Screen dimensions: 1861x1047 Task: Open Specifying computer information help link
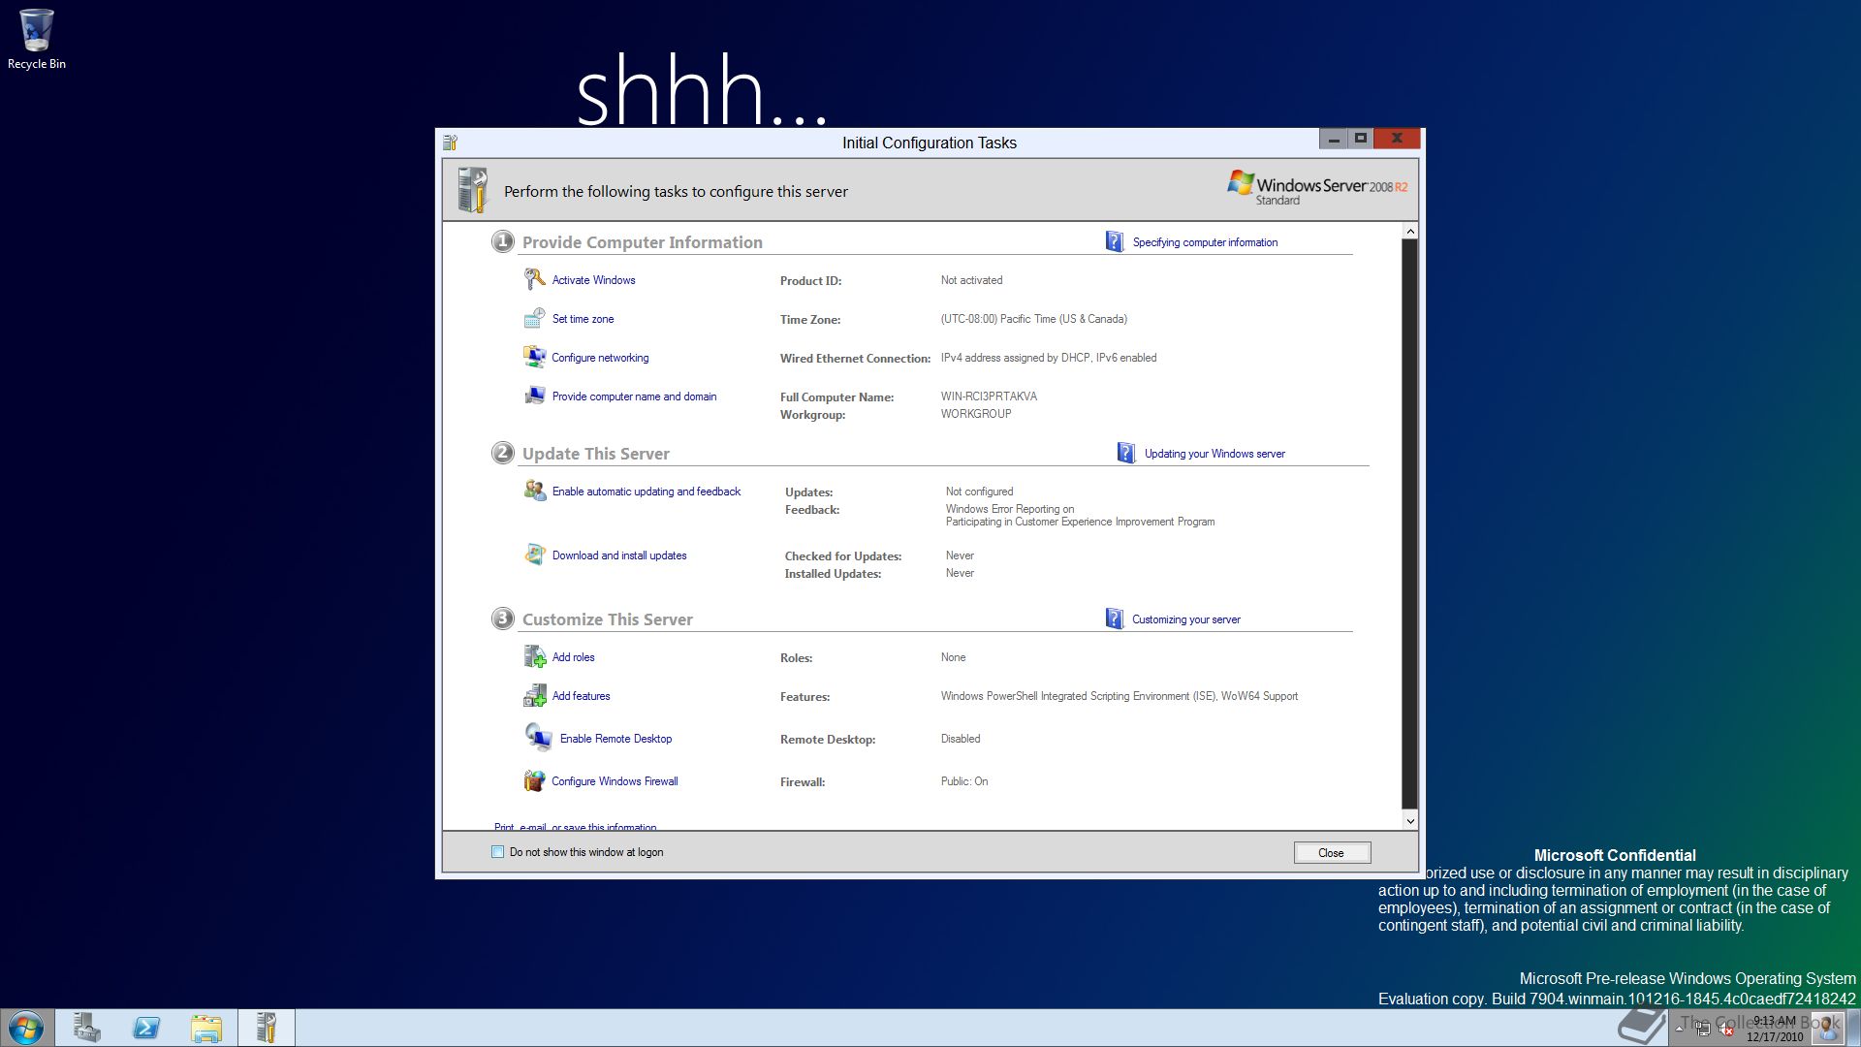coord(1205,242)
